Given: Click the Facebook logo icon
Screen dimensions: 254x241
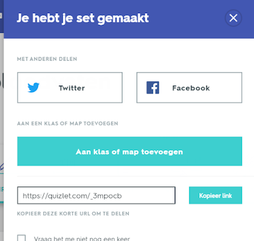Looking at the screenshot, I should 152,88.
